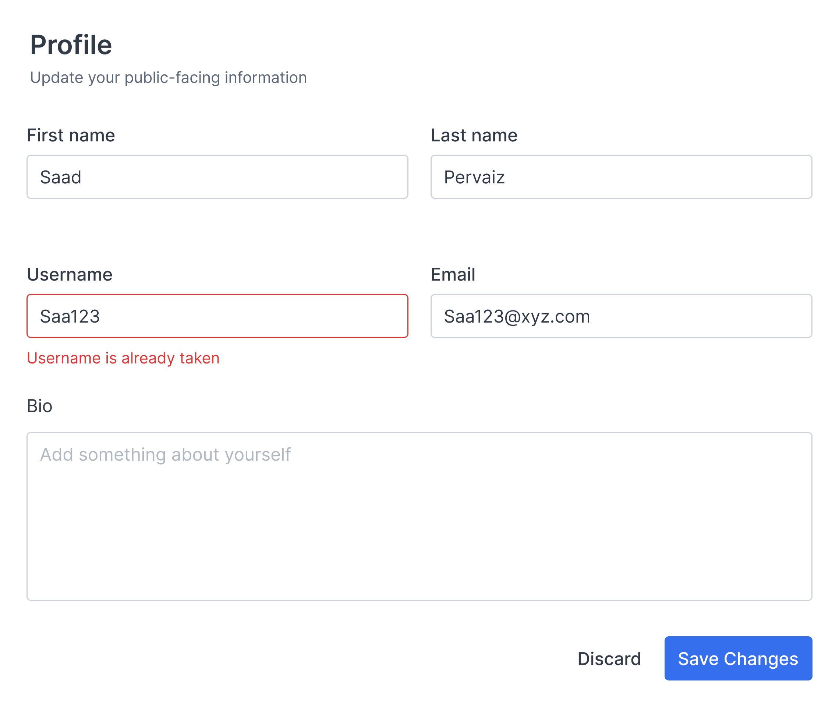This screenshot has width=839, height=707.
Task: Click the Email label
Action: [x=453, y=275]
